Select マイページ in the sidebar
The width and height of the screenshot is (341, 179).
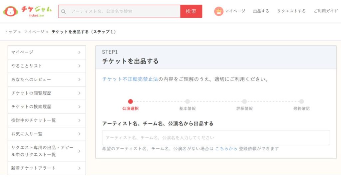(47, 52)
